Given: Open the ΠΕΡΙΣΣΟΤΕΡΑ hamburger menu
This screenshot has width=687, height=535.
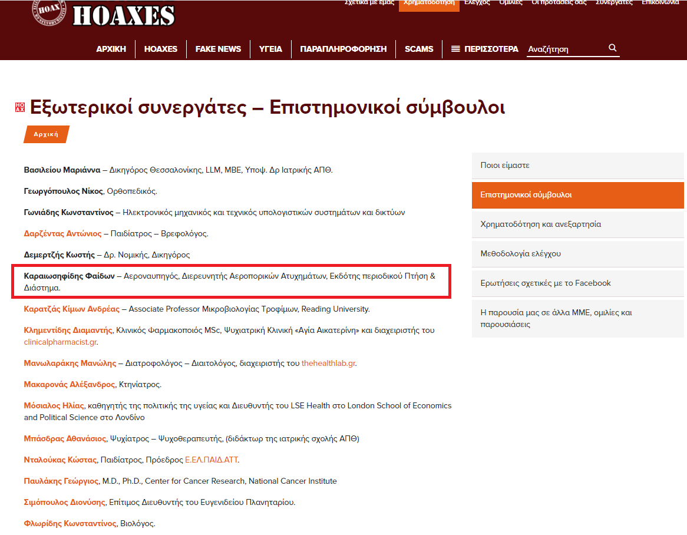Looking at the screenshot, I should [484, 49].
